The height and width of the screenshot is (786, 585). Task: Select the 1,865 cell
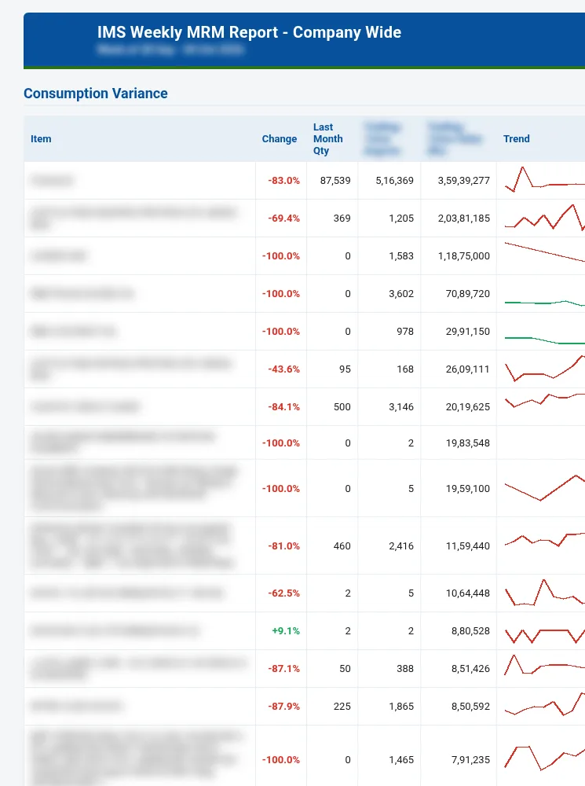coord(401,706)
